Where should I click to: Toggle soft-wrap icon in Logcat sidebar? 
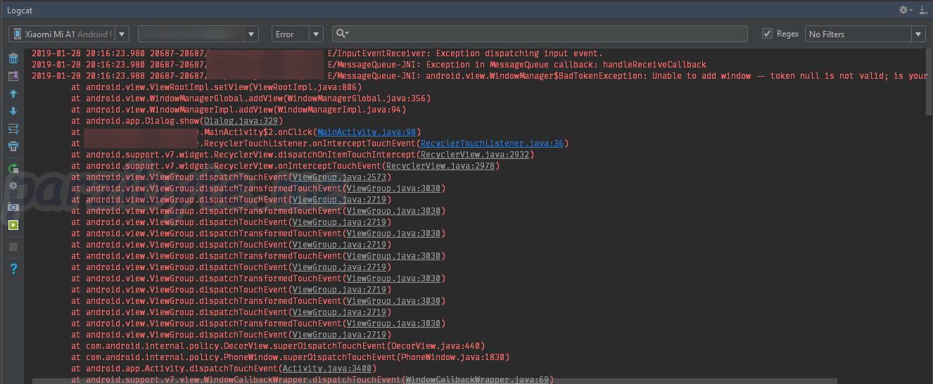(x=13, y=129)
